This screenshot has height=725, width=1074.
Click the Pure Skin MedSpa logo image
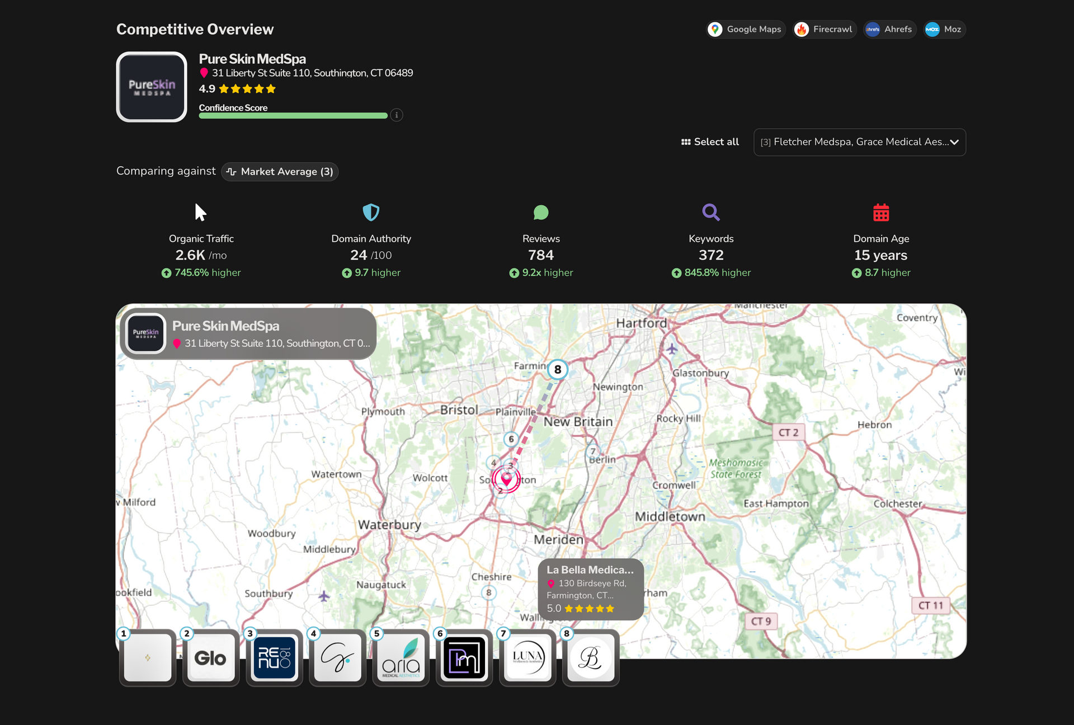152,87
